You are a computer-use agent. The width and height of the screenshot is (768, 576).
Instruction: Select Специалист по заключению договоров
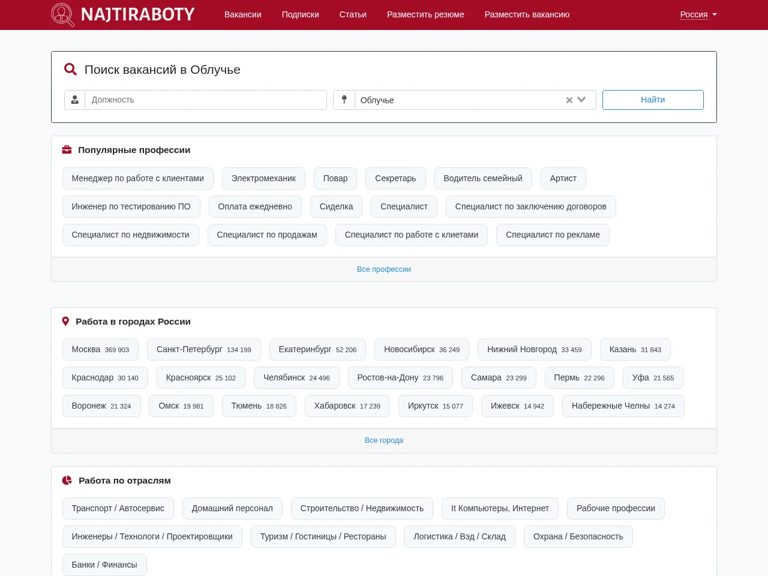531,206
